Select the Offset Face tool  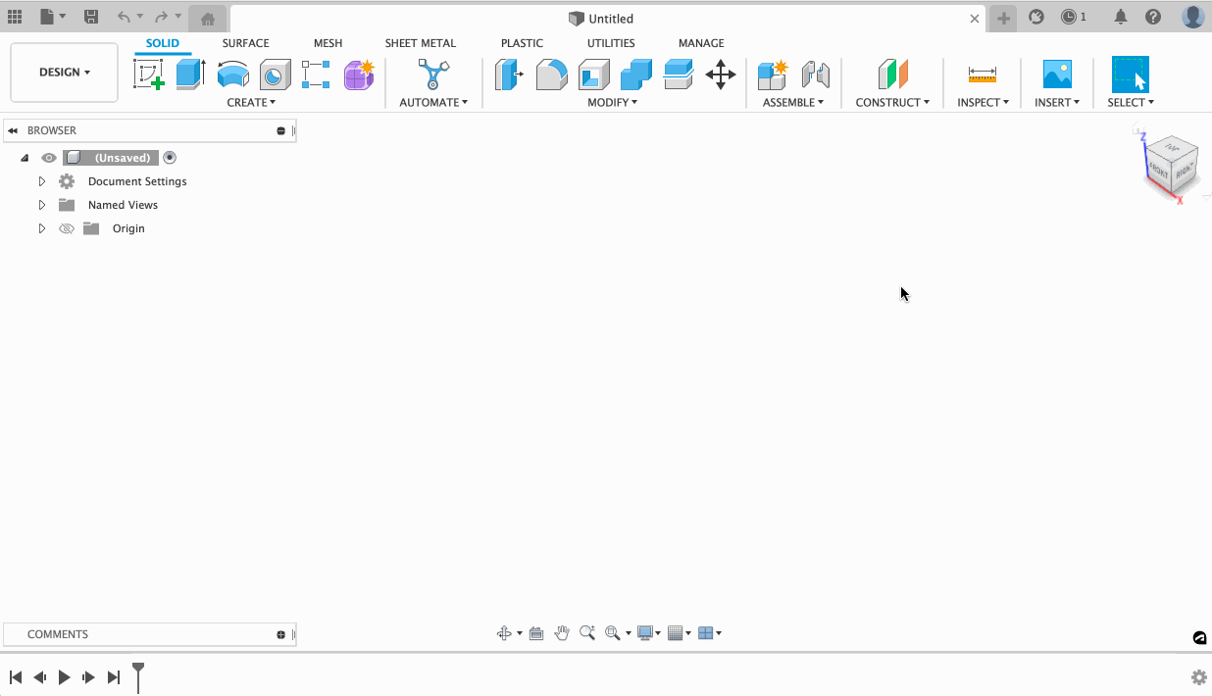pos(679,75)
